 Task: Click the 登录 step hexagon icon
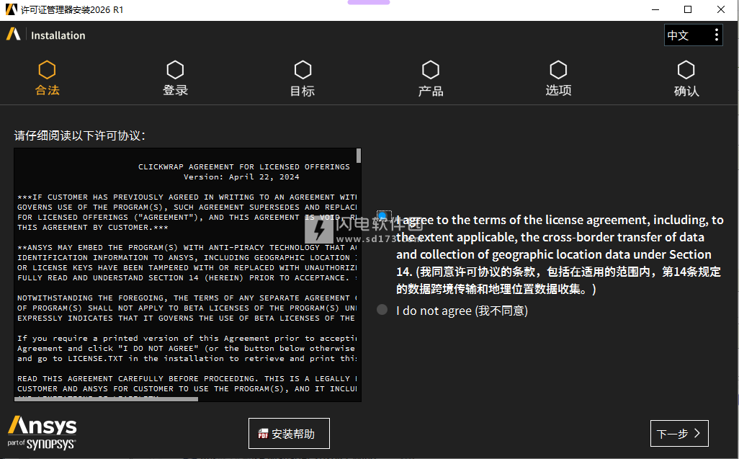click(175, 70)
